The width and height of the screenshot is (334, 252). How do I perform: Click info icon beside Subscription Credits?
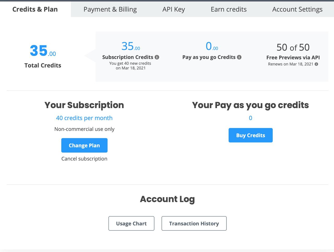157,57
